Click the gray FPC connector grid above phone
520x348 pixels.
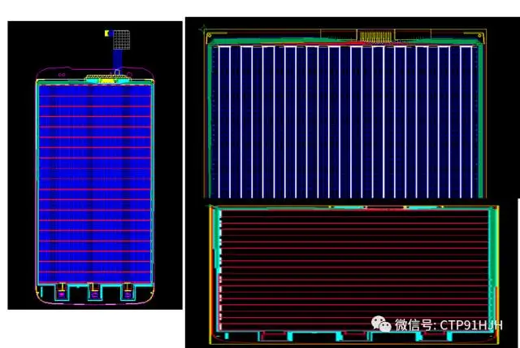121,40
